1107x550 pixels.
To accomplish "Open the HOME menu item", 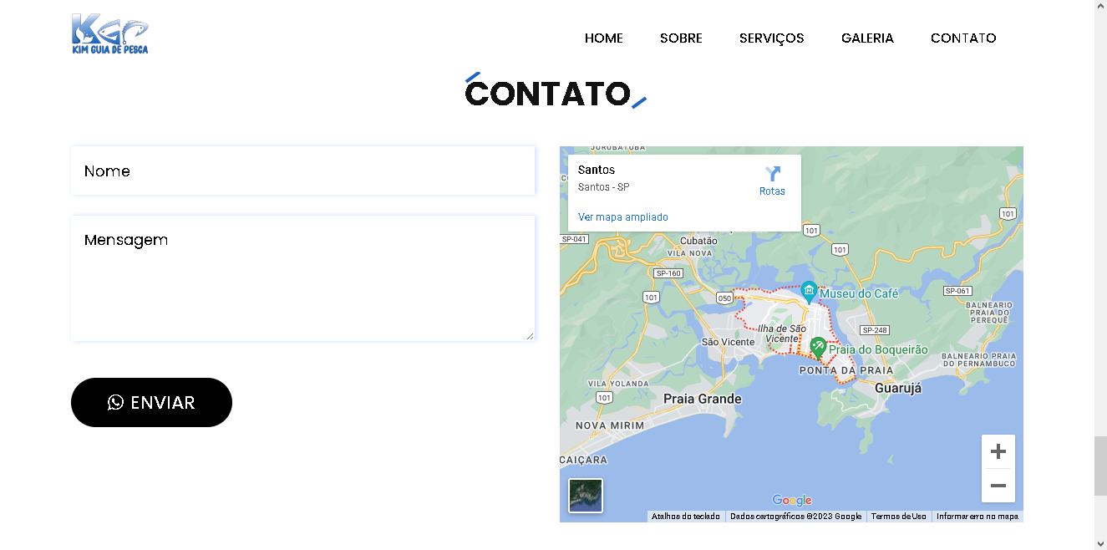I will [x=603, y=38].
